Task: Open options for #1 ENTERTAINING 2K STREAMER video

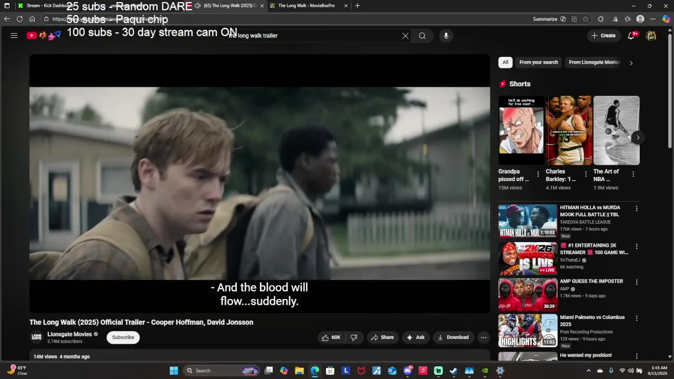Action: tap(637, 246)
